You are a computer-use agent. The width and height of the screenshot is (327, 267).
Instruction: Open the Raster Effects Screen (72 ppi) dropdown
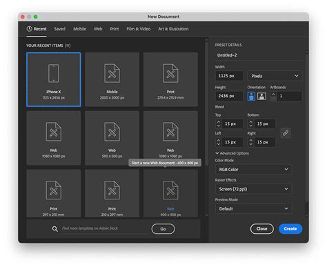pyautogui.click(x=254, y=189)
